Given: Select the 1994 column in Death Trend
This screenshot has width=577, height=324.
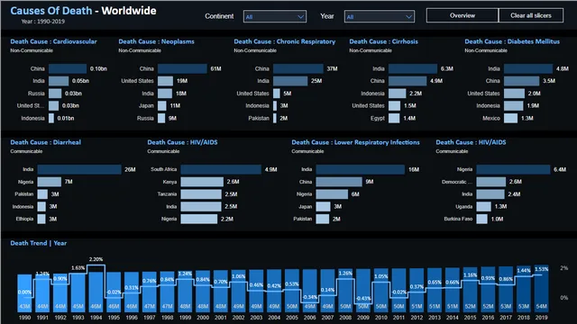Looking at the screenshot, I should point(96,292).
